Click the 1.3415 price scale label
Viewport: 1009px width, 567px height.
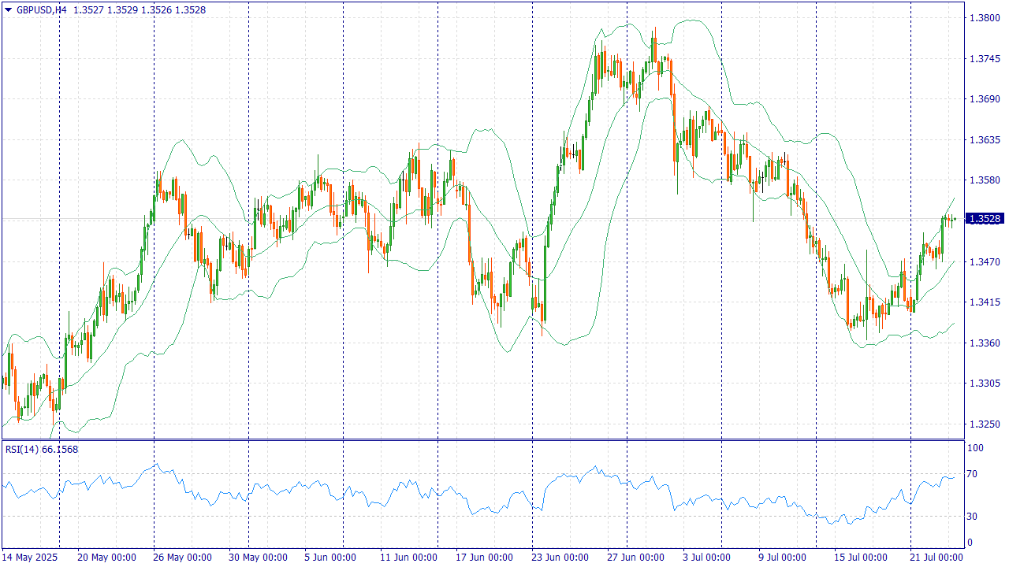(985, 302)
